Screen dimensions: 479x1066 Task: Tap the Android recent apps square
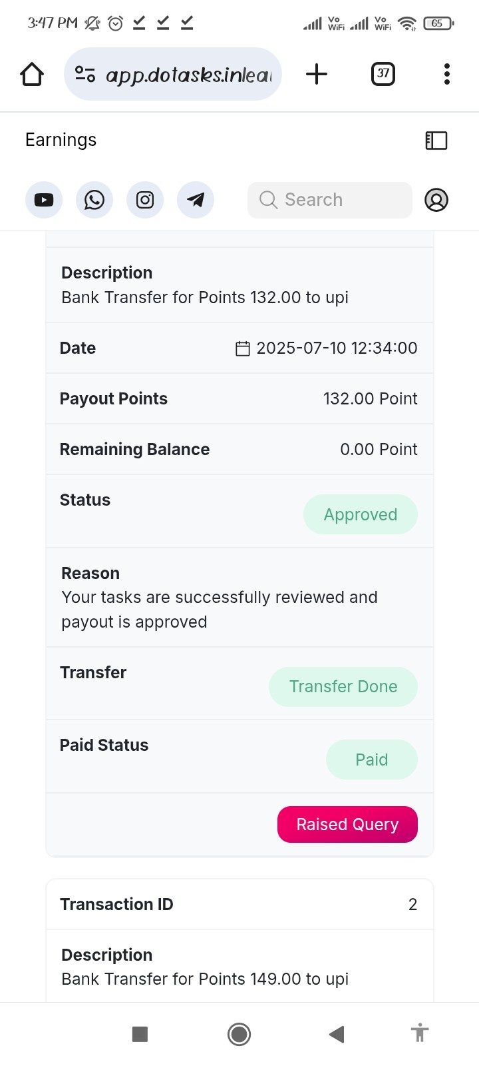140,1034
